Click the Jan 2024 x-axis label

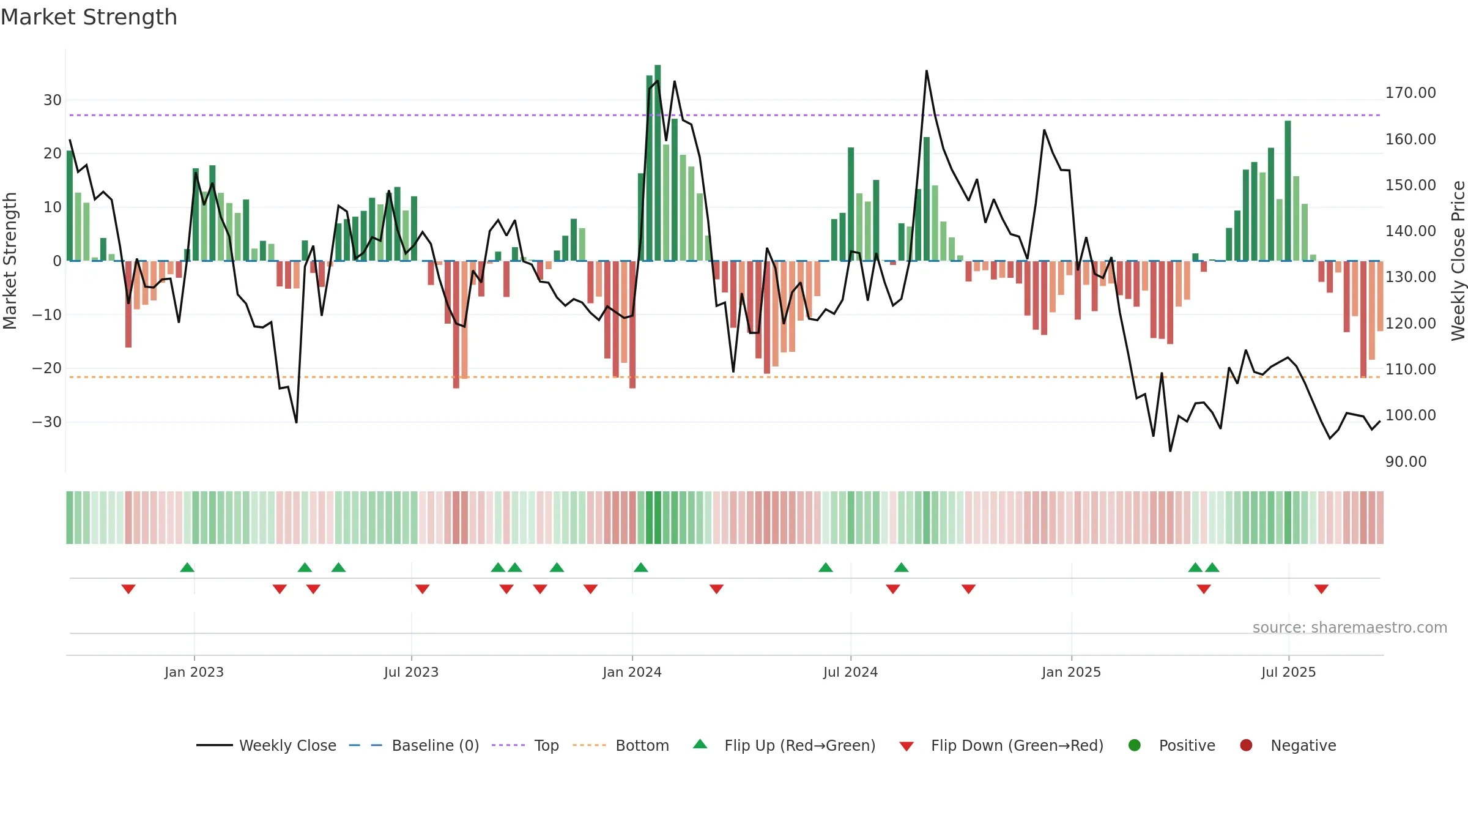pyautogui.click(x=632, y=672)
